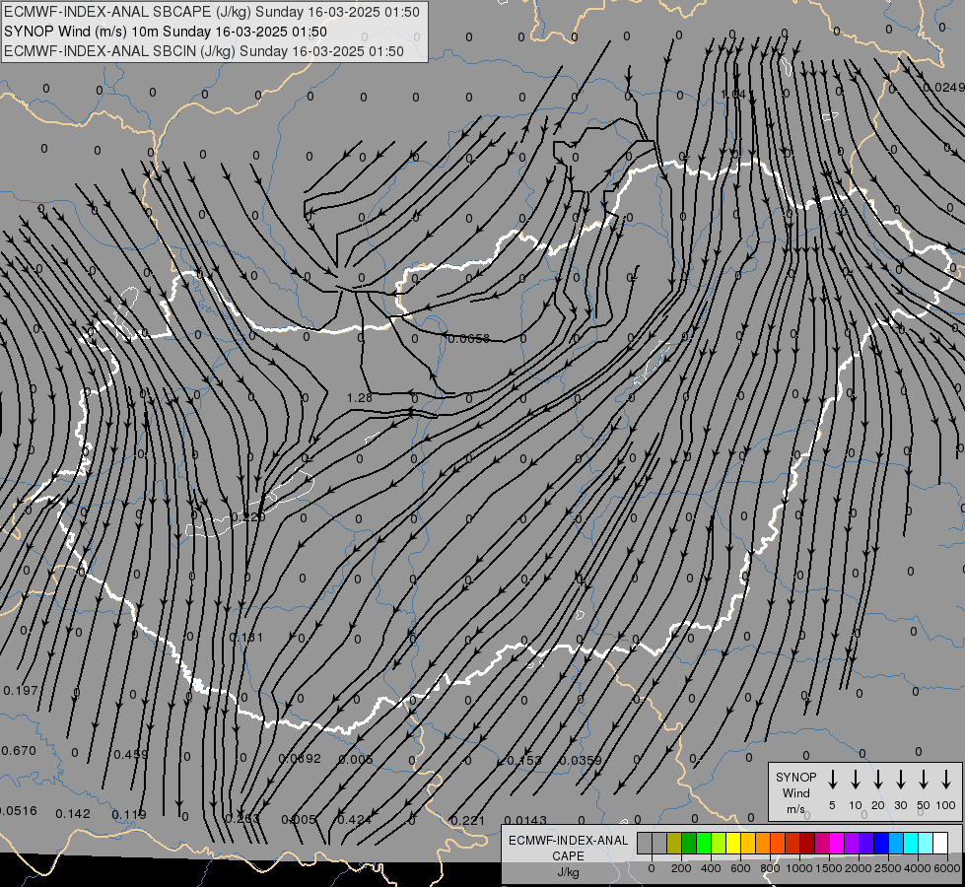965x887 pixels.
Task: Click the map value 0.0359
Action: click(x=581, y=760)
